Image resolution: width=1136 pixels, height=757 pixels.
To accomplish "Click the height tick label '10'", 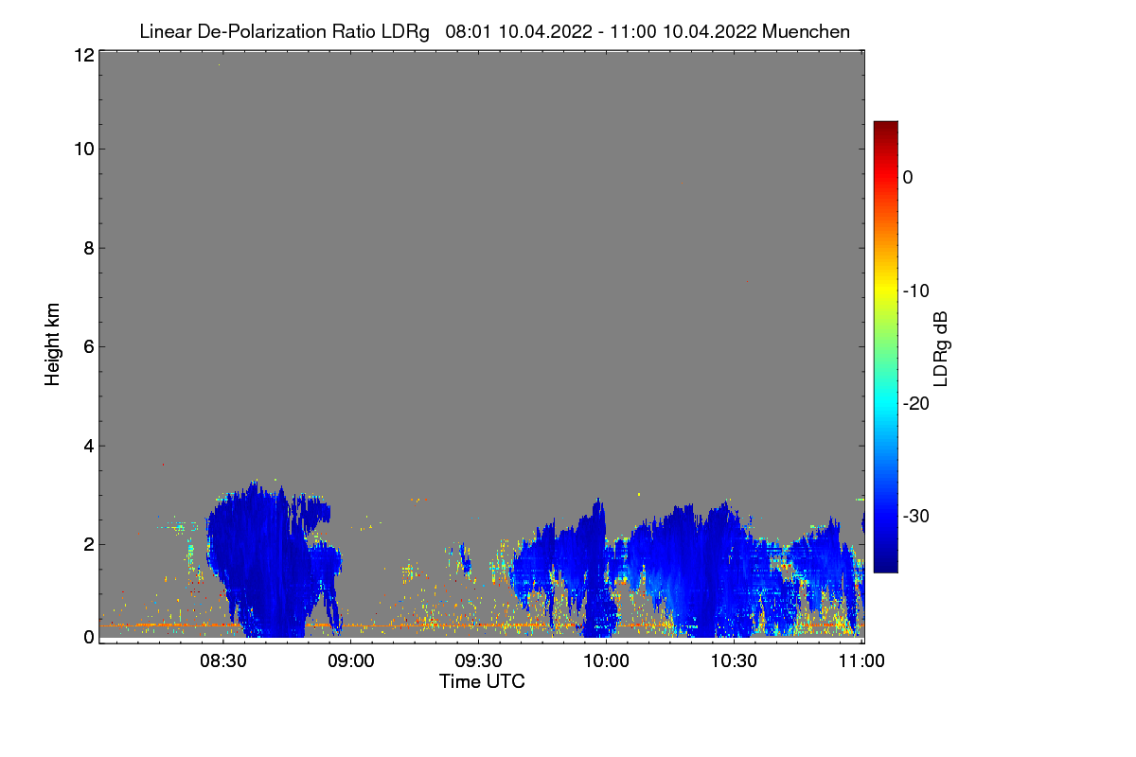I will point(82,149).
